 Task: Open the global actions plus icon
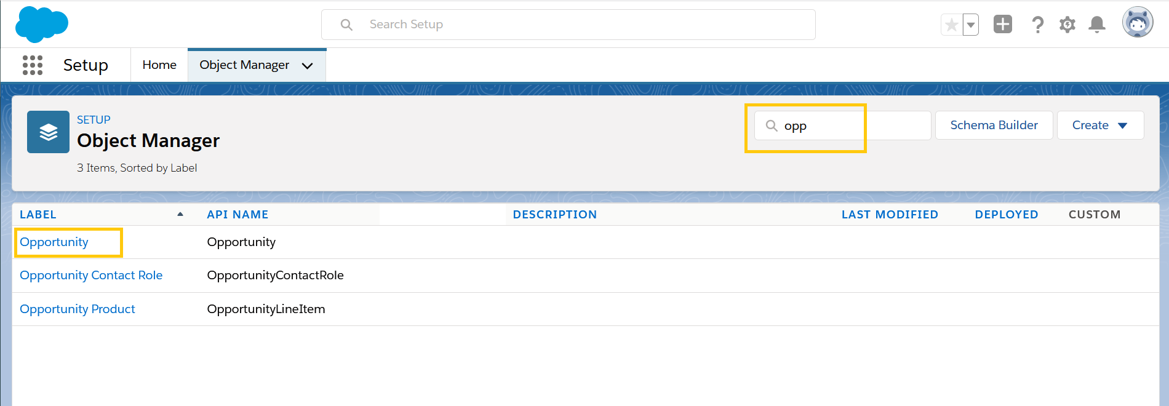[x=1003, y=25]
